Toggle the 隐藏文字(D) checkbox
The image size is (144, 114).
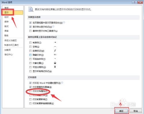point(31,55)
